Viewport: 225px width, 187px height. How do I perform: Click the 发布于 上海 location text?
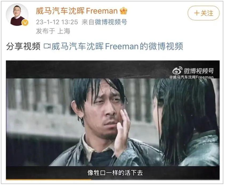(x=53, y=31)
